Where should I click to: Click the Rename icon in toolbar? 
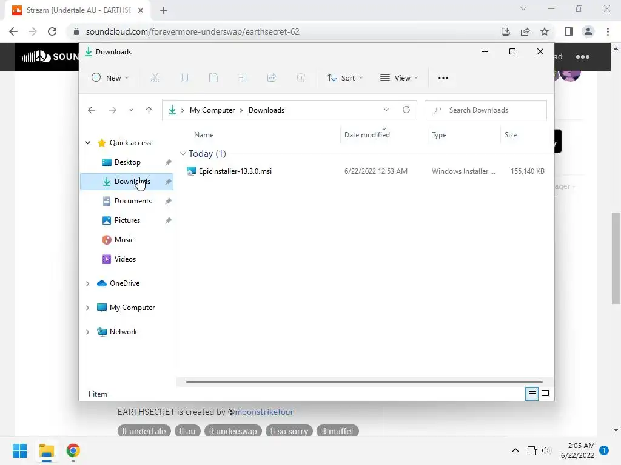click(x=243, y=78)
